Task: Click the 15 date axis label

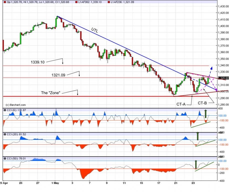Action: 141,183
